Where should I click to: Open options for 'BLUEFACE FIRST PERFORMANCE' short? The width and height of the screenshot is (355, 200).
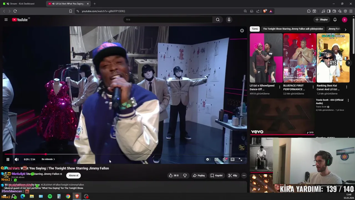pyautogui.click(x=313, y=87)
